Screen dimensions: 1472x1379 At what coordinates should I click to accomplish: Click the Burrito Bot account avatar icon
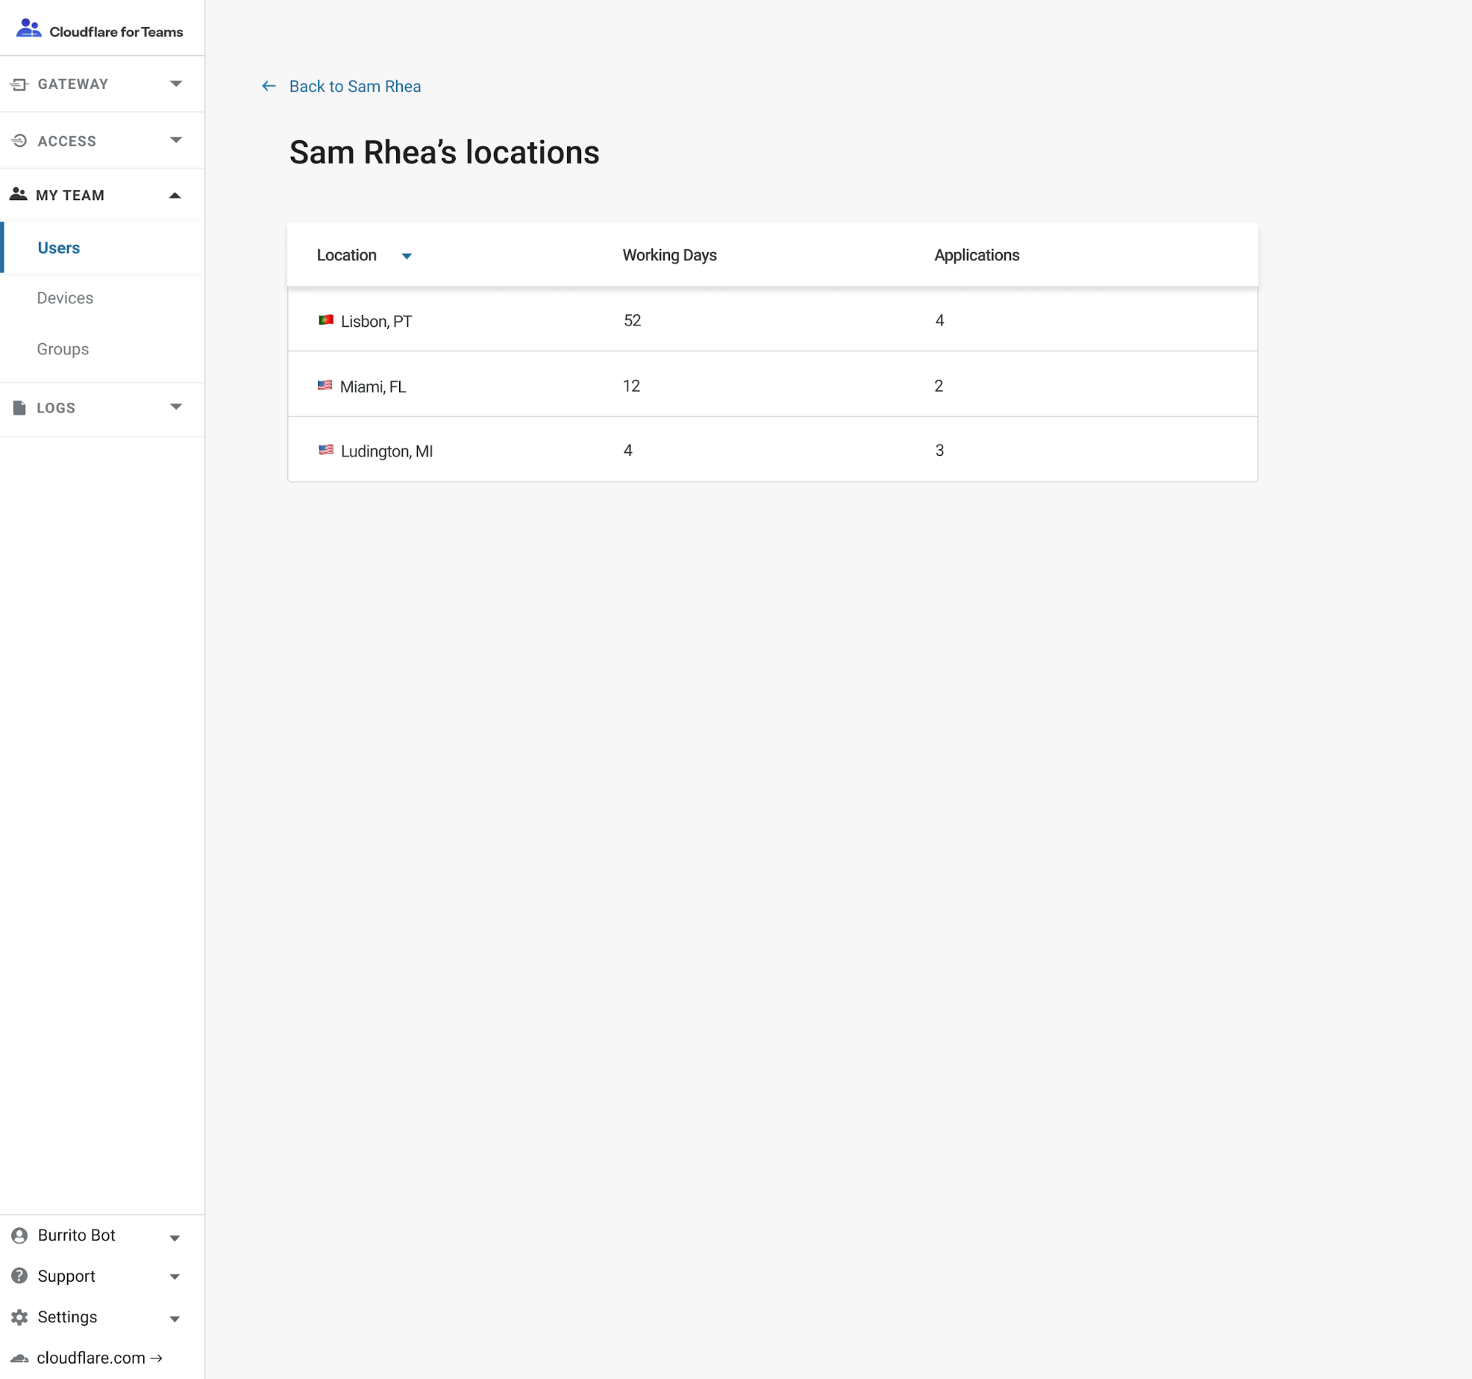[x=20, y=1235]
